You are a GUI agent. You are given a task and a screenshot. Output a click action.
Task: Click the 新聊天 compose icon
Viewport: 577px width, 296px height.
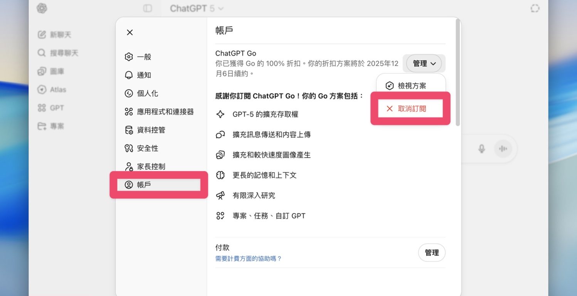42,35
